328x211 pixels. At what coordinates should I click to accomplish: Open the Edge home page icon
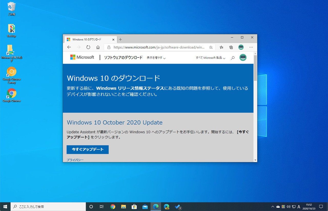pyautogui.click(x=98, y=47)
